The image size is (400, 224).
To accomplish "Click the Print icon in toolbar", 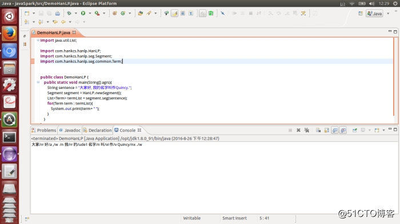I will coord(58,13).
